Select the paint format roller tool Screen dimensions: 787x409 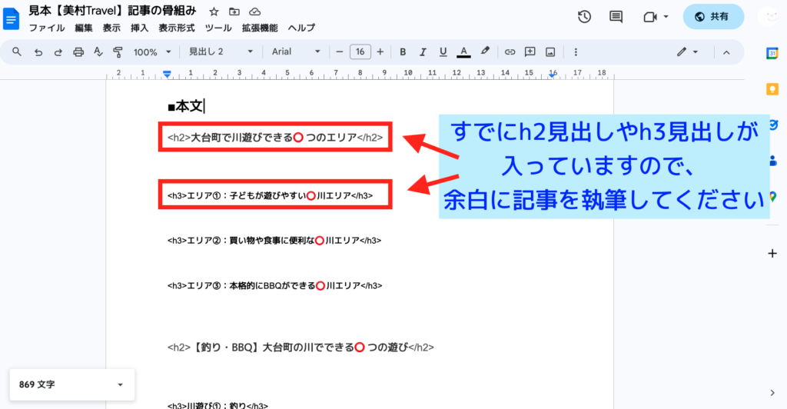click(x=118, y=52)
